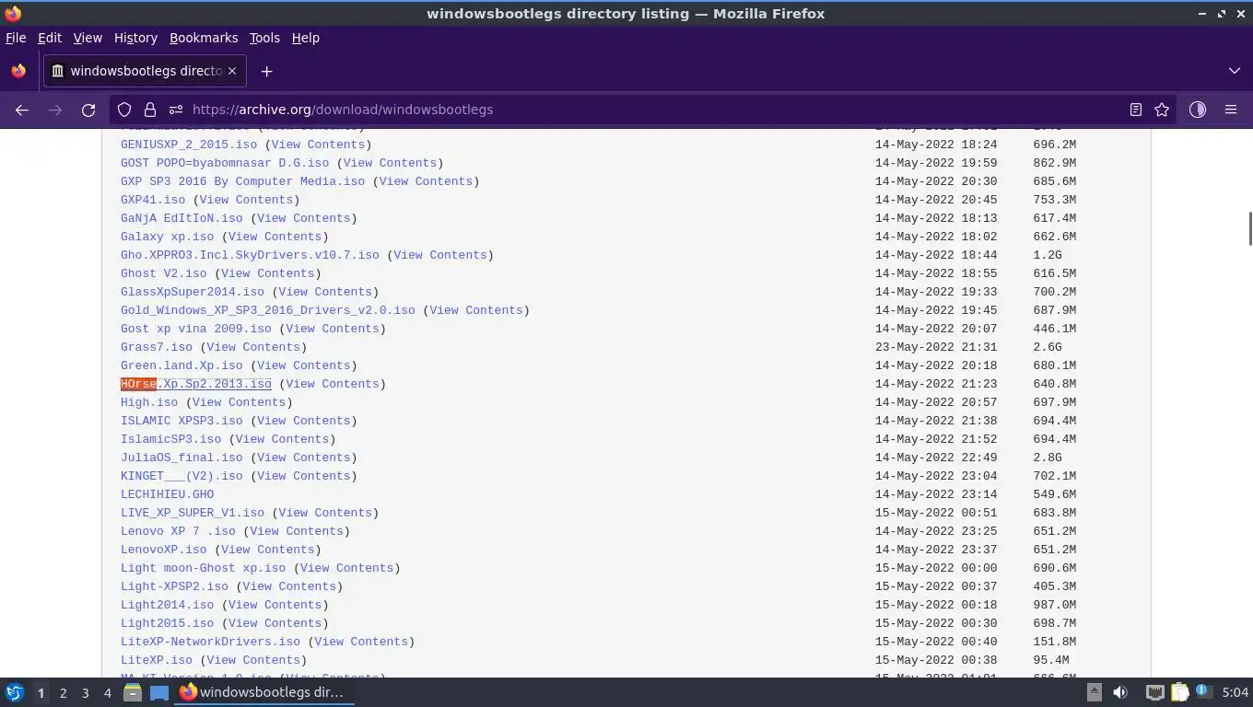Open the Edit menu
Viewport: 1253px width, 707px height.
tap(50, 38)
